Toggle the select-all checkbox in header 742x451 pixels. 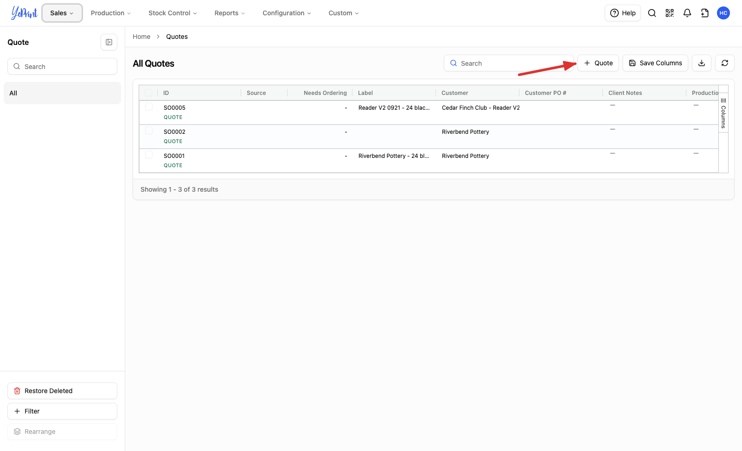pyautogui.click(x=148, y=93)
